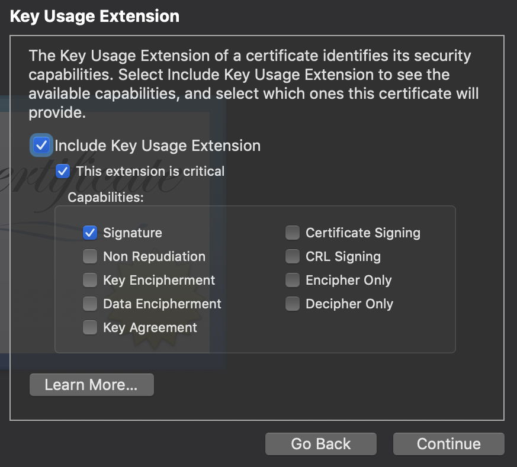Turn on Data Encipherment capability
This screenshot has width=517, height=467.
point(90,304)
